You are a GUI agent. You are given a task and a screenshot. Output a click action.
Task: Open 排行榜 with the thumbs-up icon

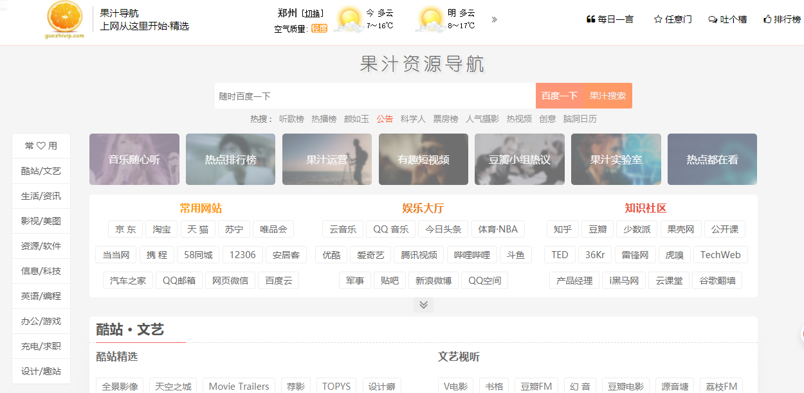coord(782,19)
